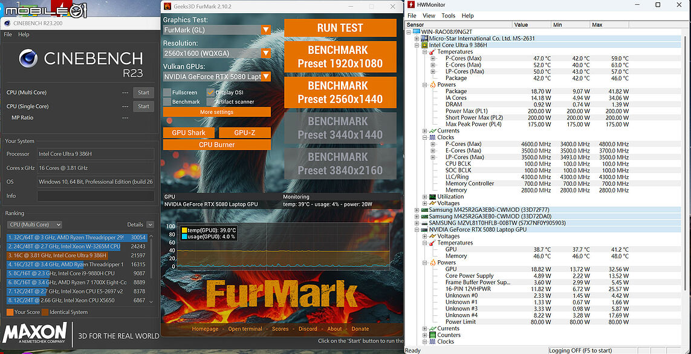691x354 pixels.
Task: Click the orange Your Score legend swatch
Action: click(10, 312)
